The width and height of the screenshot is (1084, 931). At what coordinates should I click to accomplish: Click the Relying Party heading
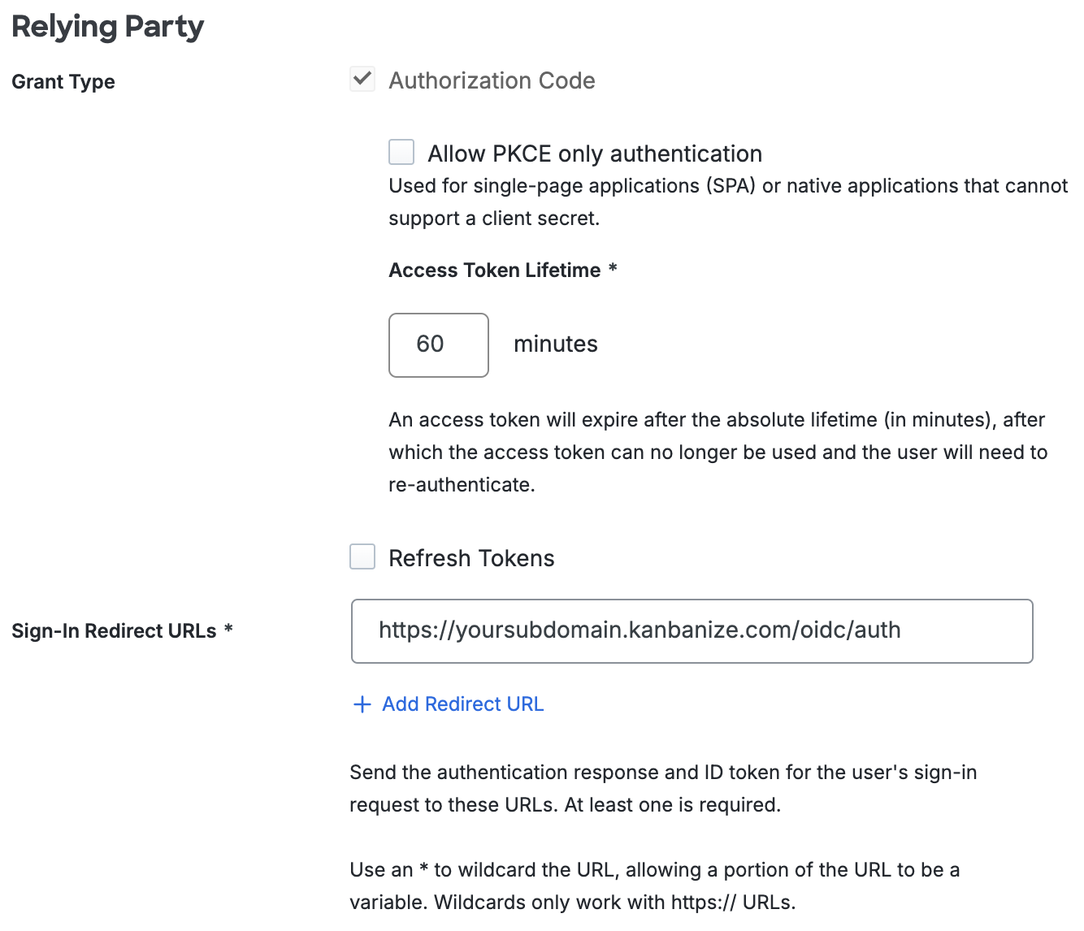[x=107, y=26]
